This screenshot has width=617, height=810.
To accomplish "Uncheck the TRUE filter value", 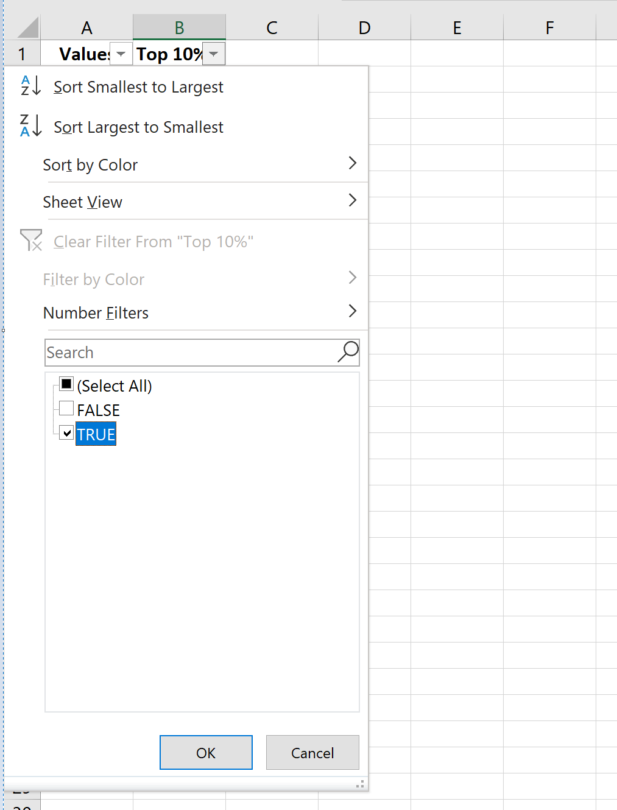I will point(66,433).
